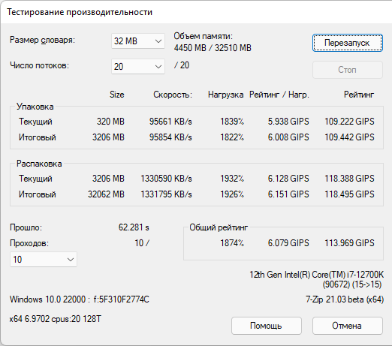Click unpacking total speed 1331795 KB/s
Viewport: 392px width, 346px height.
point(166,194)
